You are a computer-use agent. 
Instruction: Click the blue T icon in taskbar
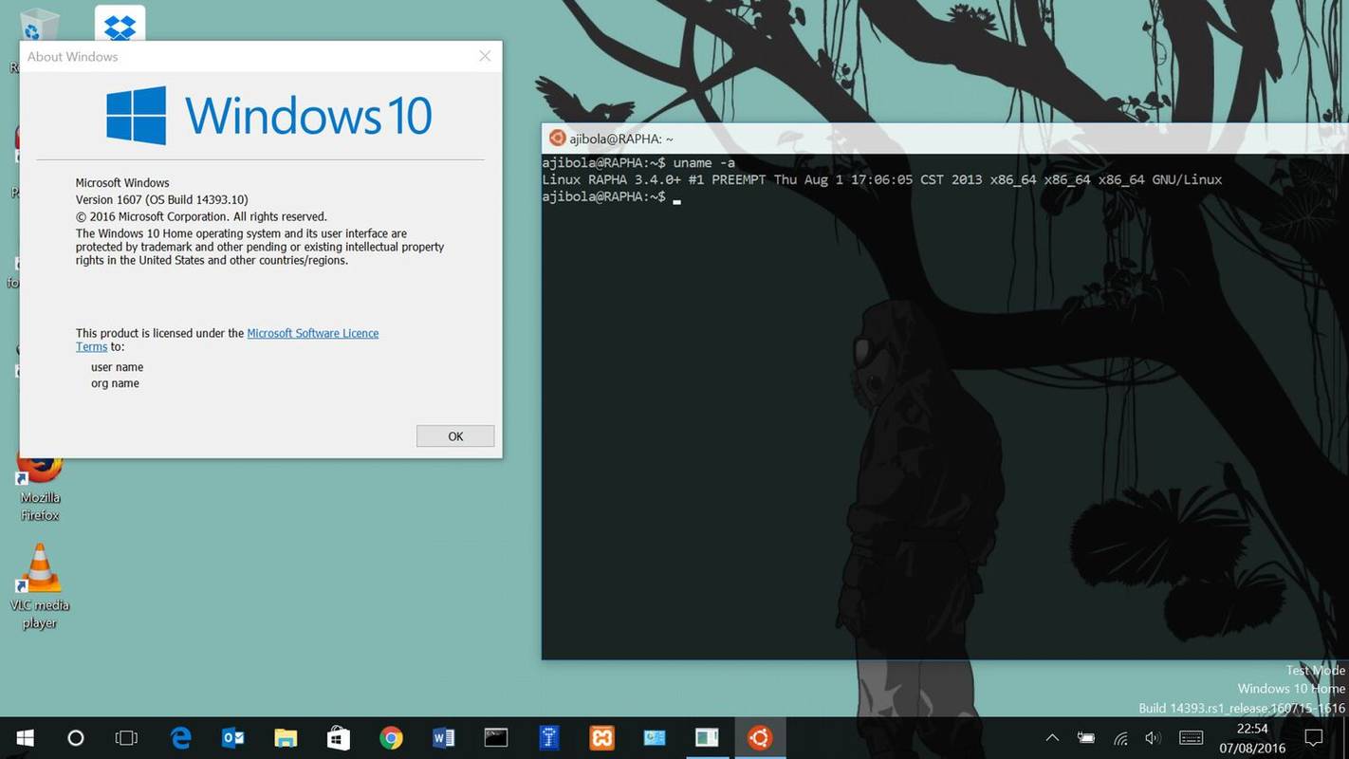548,738
